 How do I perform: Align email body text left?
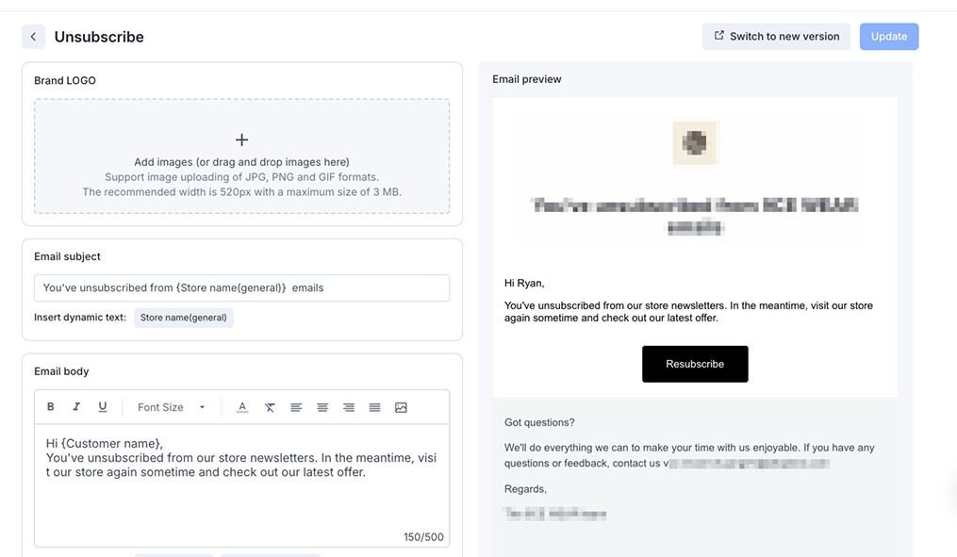point(296,407)
